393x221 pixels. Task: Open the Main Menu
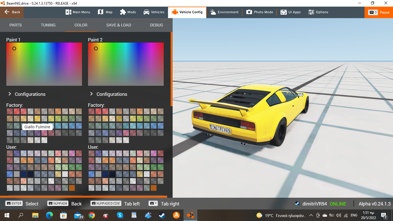(78, 12)
